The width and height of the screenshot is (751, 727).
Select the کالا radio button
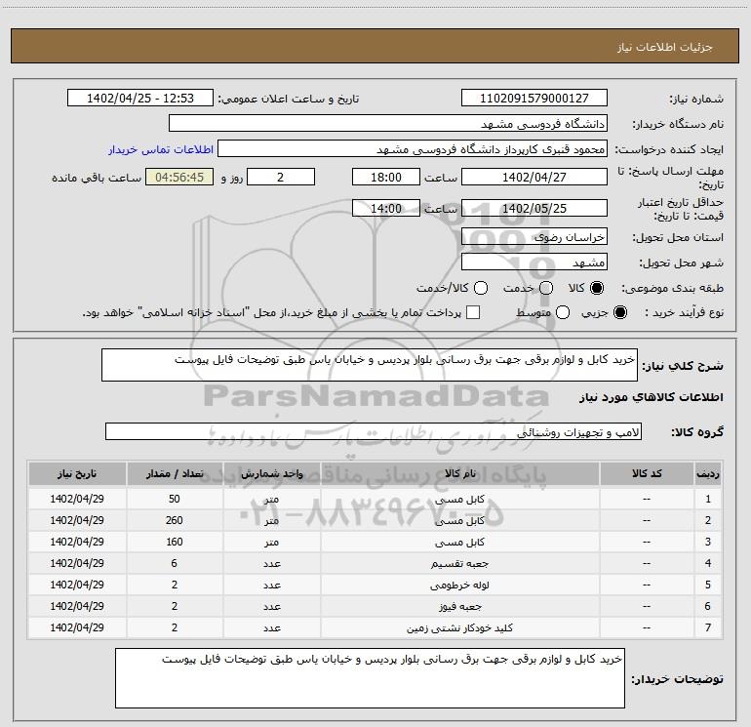point(597,288)
